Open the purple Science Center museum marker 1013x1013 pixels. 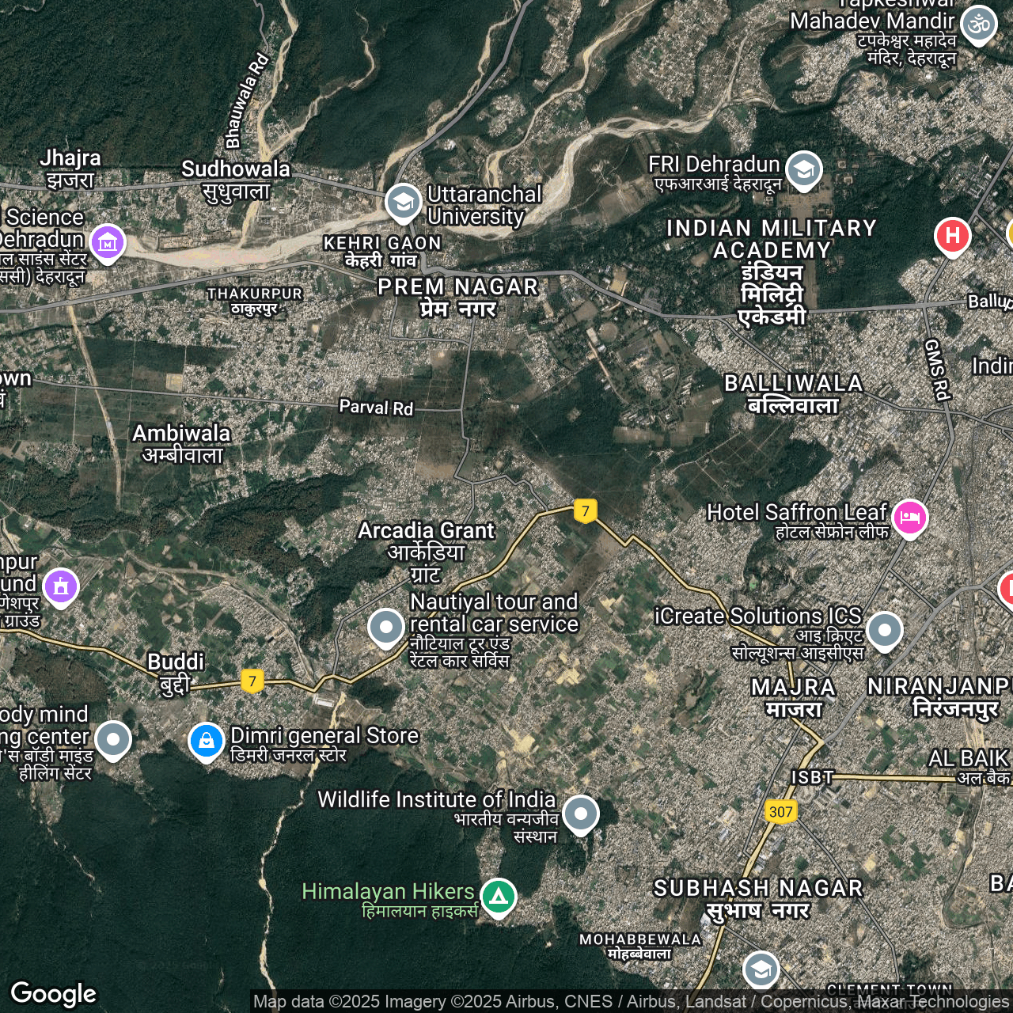pos(108,242)
